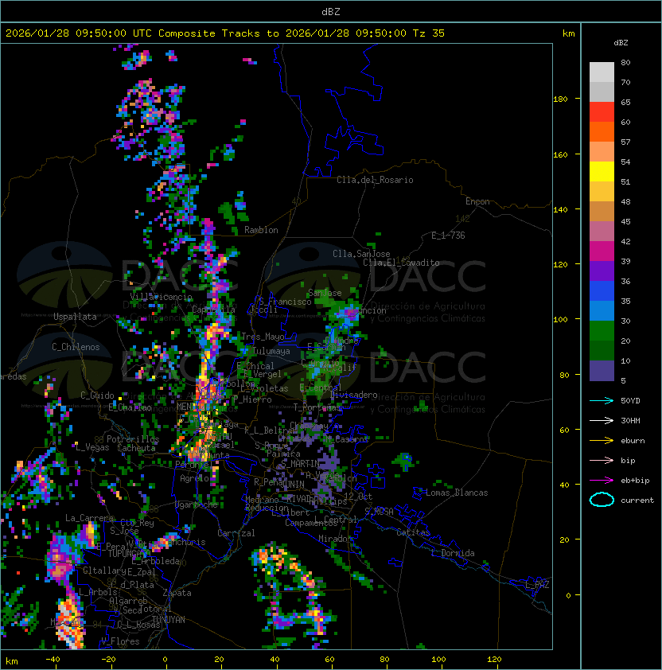Click the 'TUNUYAN' map label
The image size is (662, 670).
pyautogui.click(x=169, y=620)
